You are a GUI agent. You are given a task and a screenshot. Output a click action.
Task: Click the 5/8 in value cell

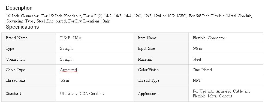point(226,49)
